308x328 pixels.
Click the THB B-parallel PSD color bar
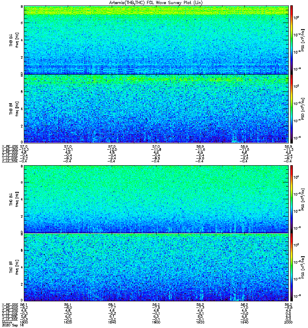pos(292,109)
